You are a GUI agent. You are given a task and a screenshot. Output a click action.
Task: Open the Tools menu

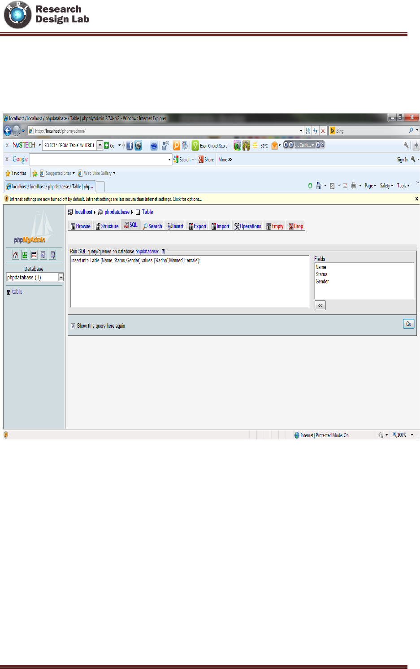click(x=403, y=186)
